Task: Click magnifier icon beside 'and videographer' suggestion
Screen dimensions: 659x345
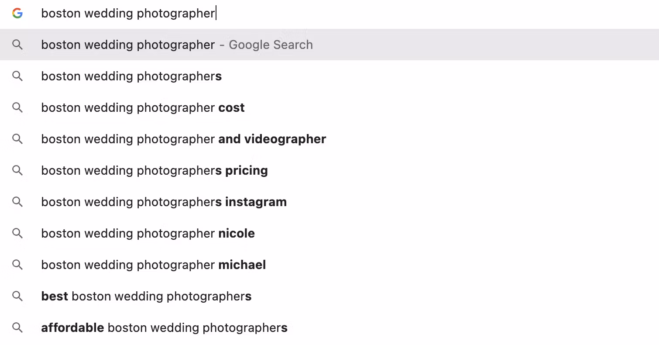Action: 17,139
